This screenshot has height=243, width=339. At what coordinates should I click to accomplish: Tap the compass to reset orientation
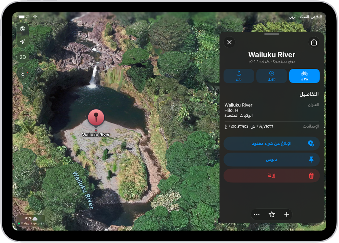23,73
